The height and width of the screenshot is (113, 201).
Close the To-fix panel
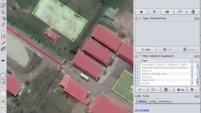[198, 96]
